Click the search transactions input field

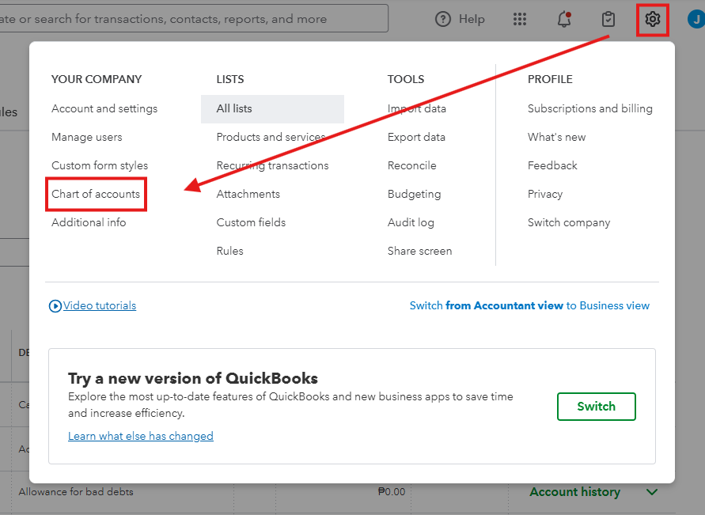tap(190, 19)
